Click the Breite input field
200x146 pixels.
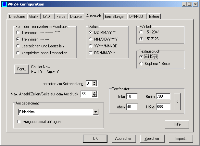click(162, 96)
